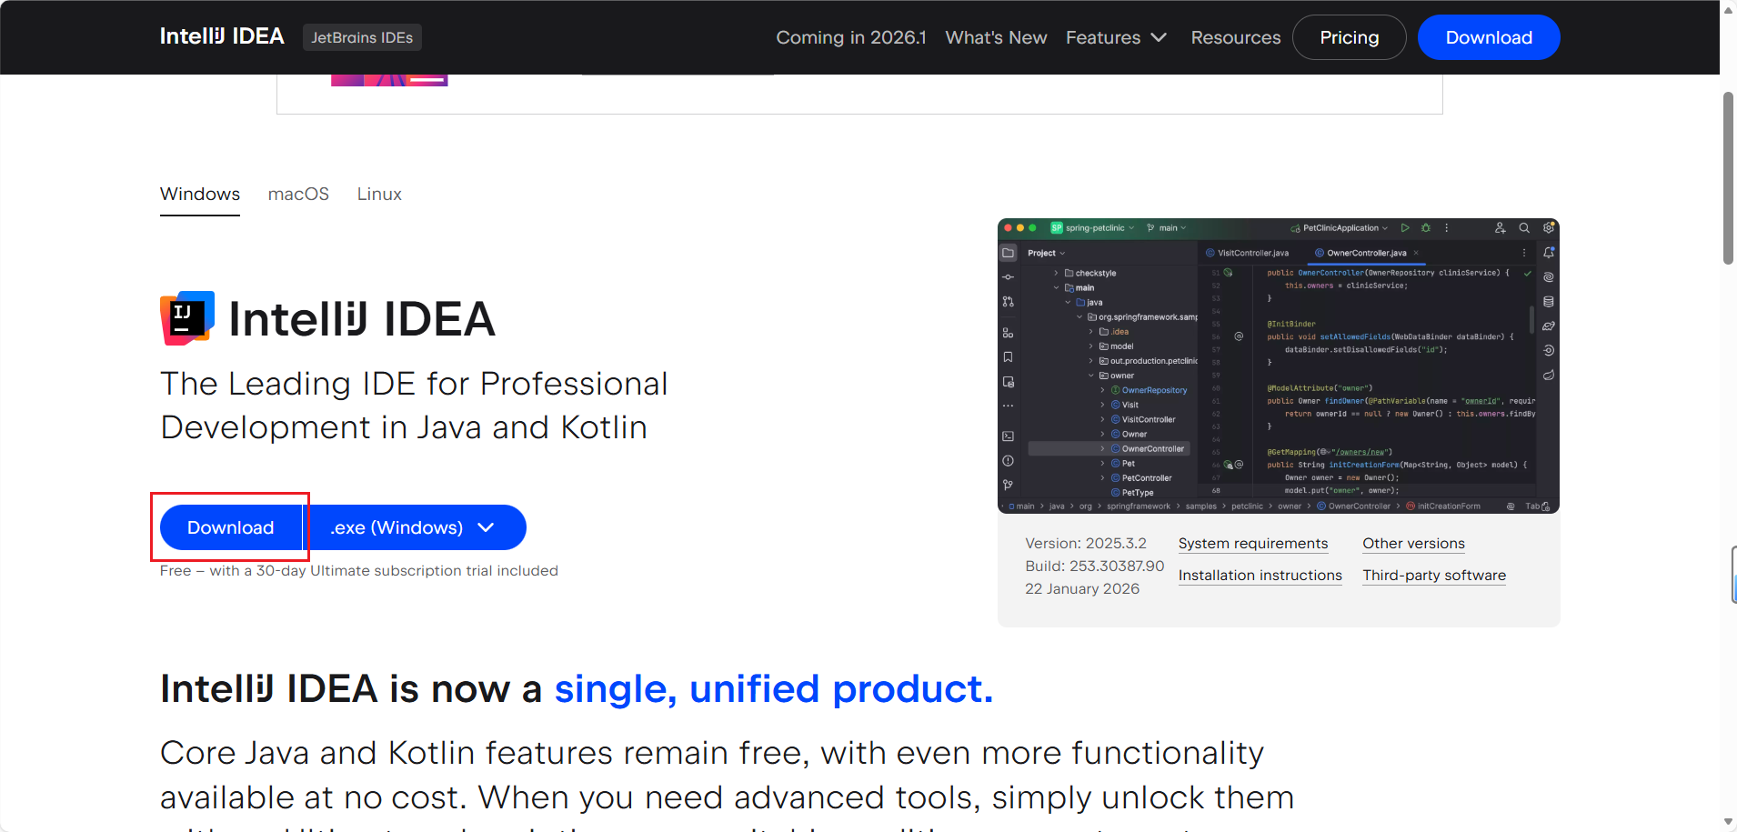
Task: Open the Installation instructions link
Action: 1260,576
